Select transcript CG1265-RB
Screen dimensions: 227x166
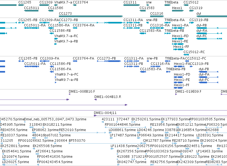pyautogui.click(x=28, y=20)
